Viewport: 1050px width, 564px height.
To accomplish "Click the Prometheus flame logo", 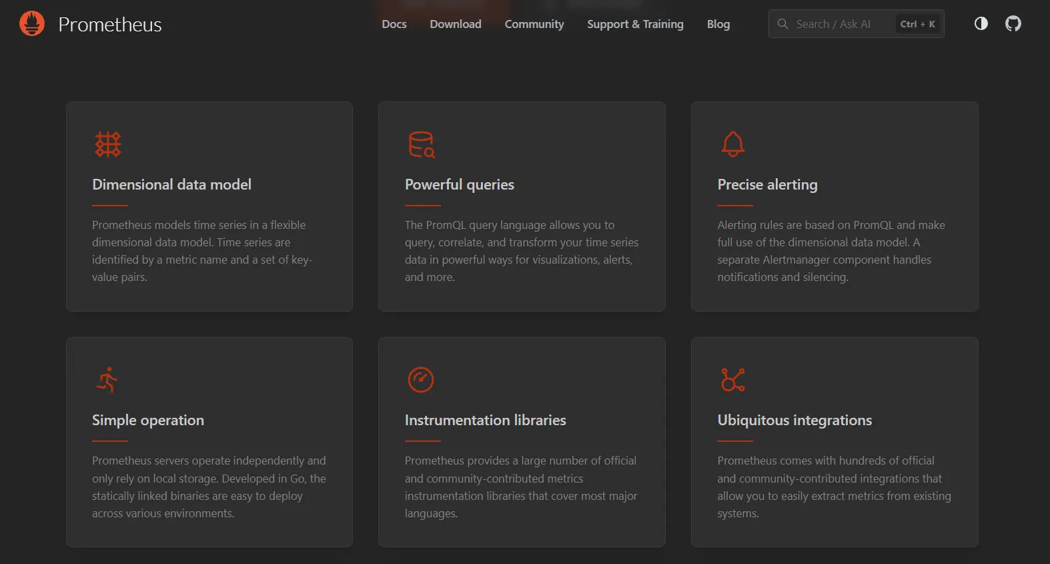I will coord(32,24).
